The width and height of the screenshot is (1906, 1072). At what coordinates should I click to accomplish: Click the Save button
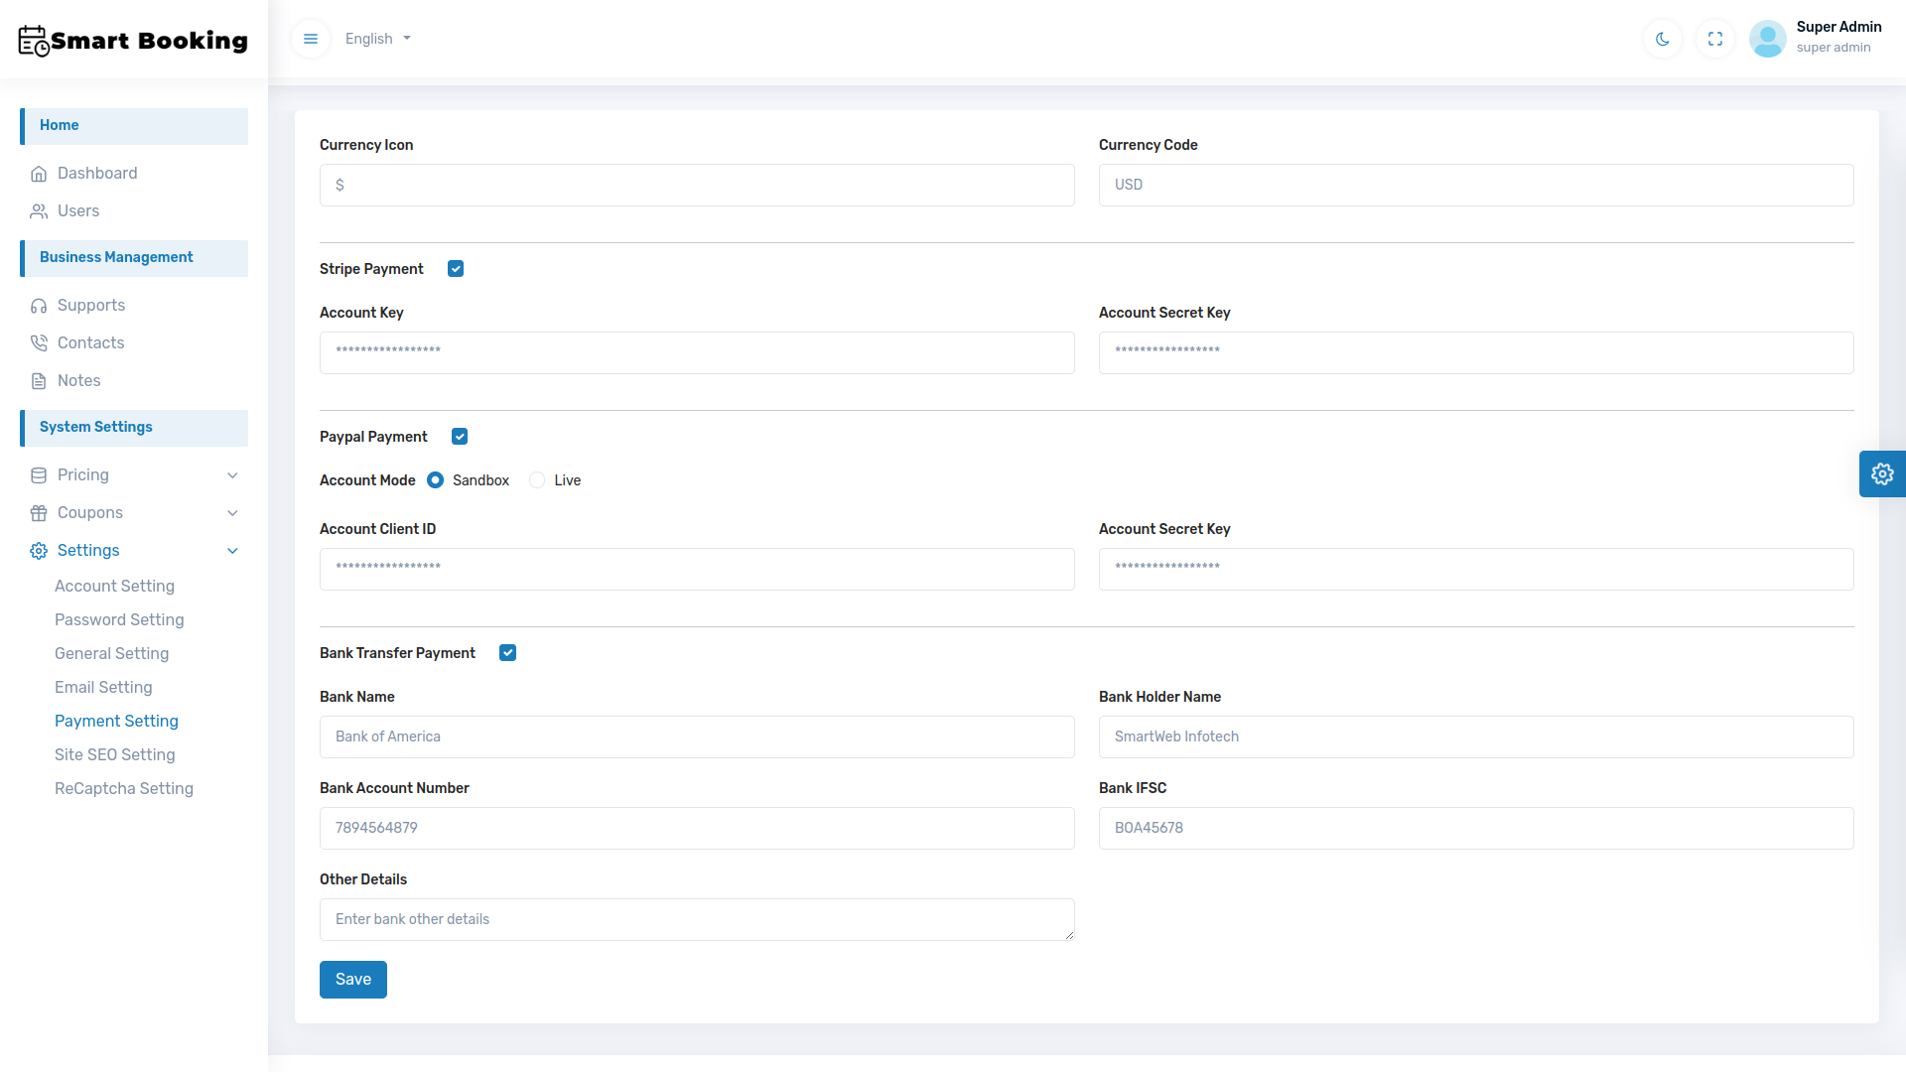click(352, 979)
